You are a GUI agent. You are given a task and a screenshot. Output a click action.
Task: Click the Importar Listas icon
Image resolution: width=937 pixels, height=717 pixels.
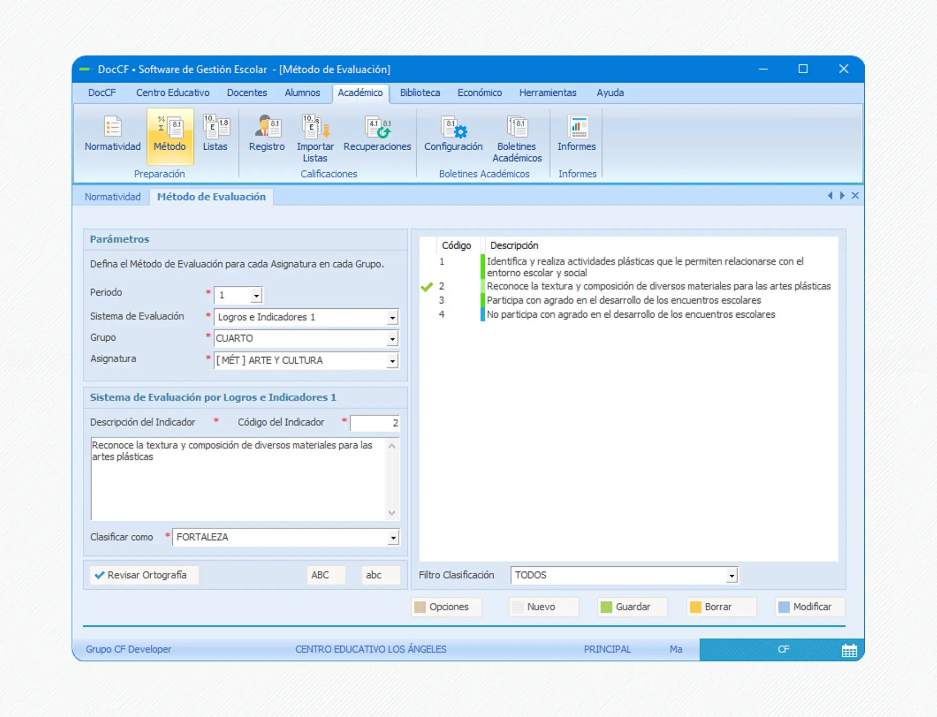coord(315,138)
